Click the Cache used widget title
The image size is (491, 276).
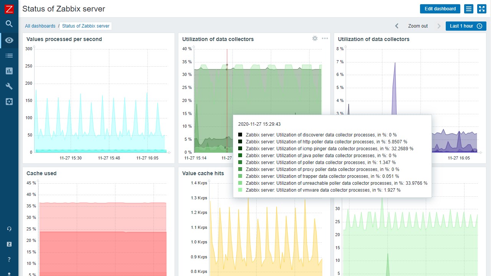41,173
